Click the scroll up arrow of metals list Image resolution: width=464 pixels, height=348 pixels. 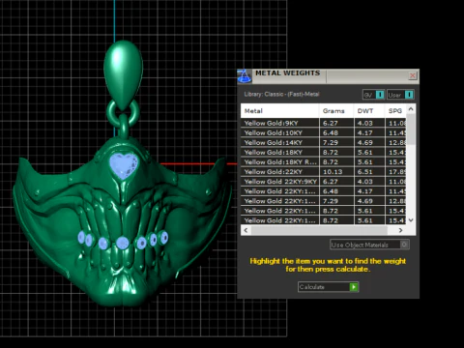click(x=411, y=109)
